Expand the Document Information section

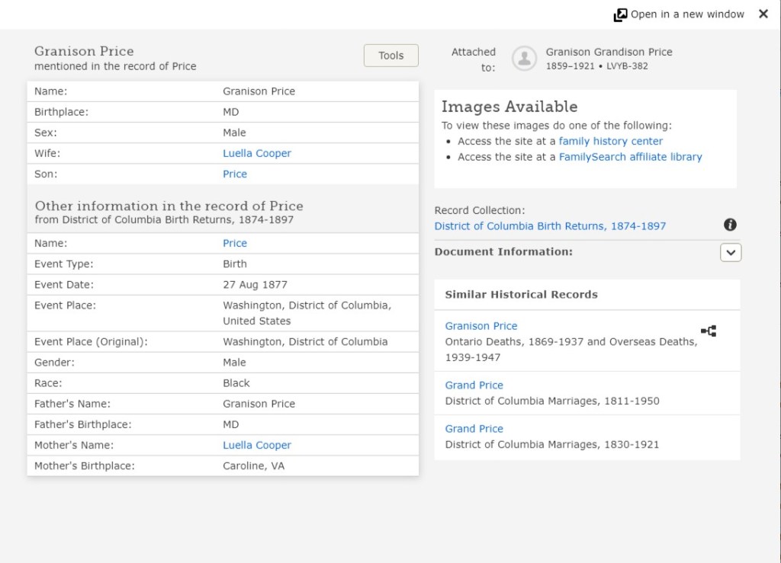click(x=730, y=252)
